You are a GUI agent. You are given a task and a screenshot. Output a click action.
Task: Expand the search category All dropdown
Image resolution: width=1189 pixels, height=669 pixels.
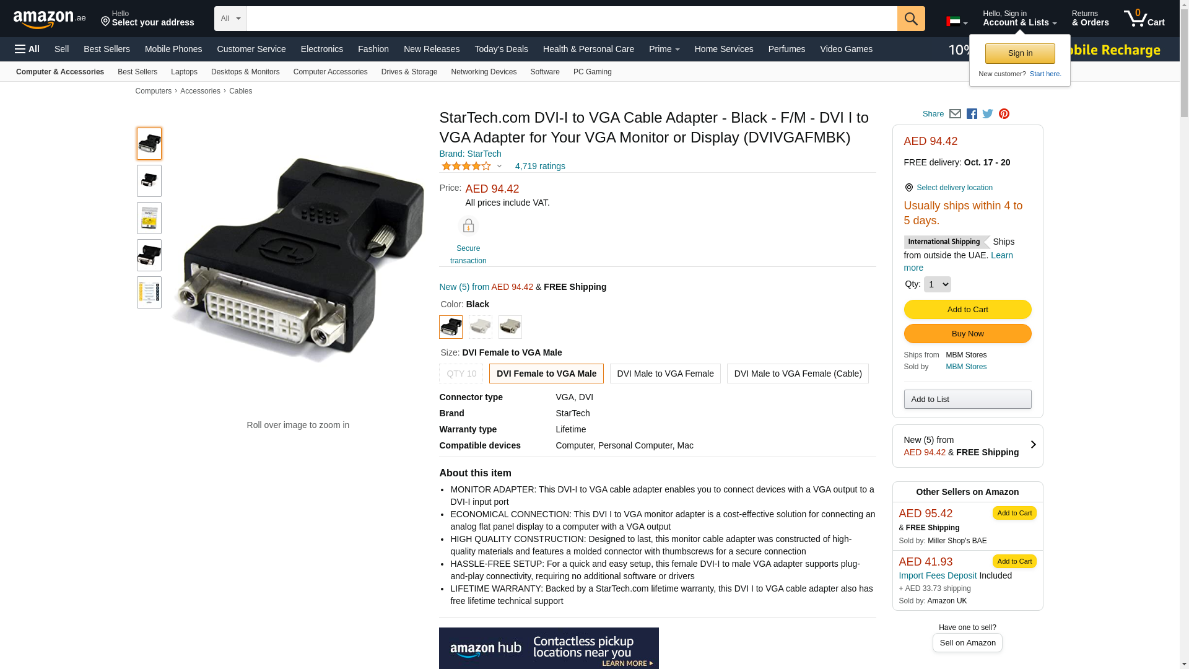pos(230,19)
